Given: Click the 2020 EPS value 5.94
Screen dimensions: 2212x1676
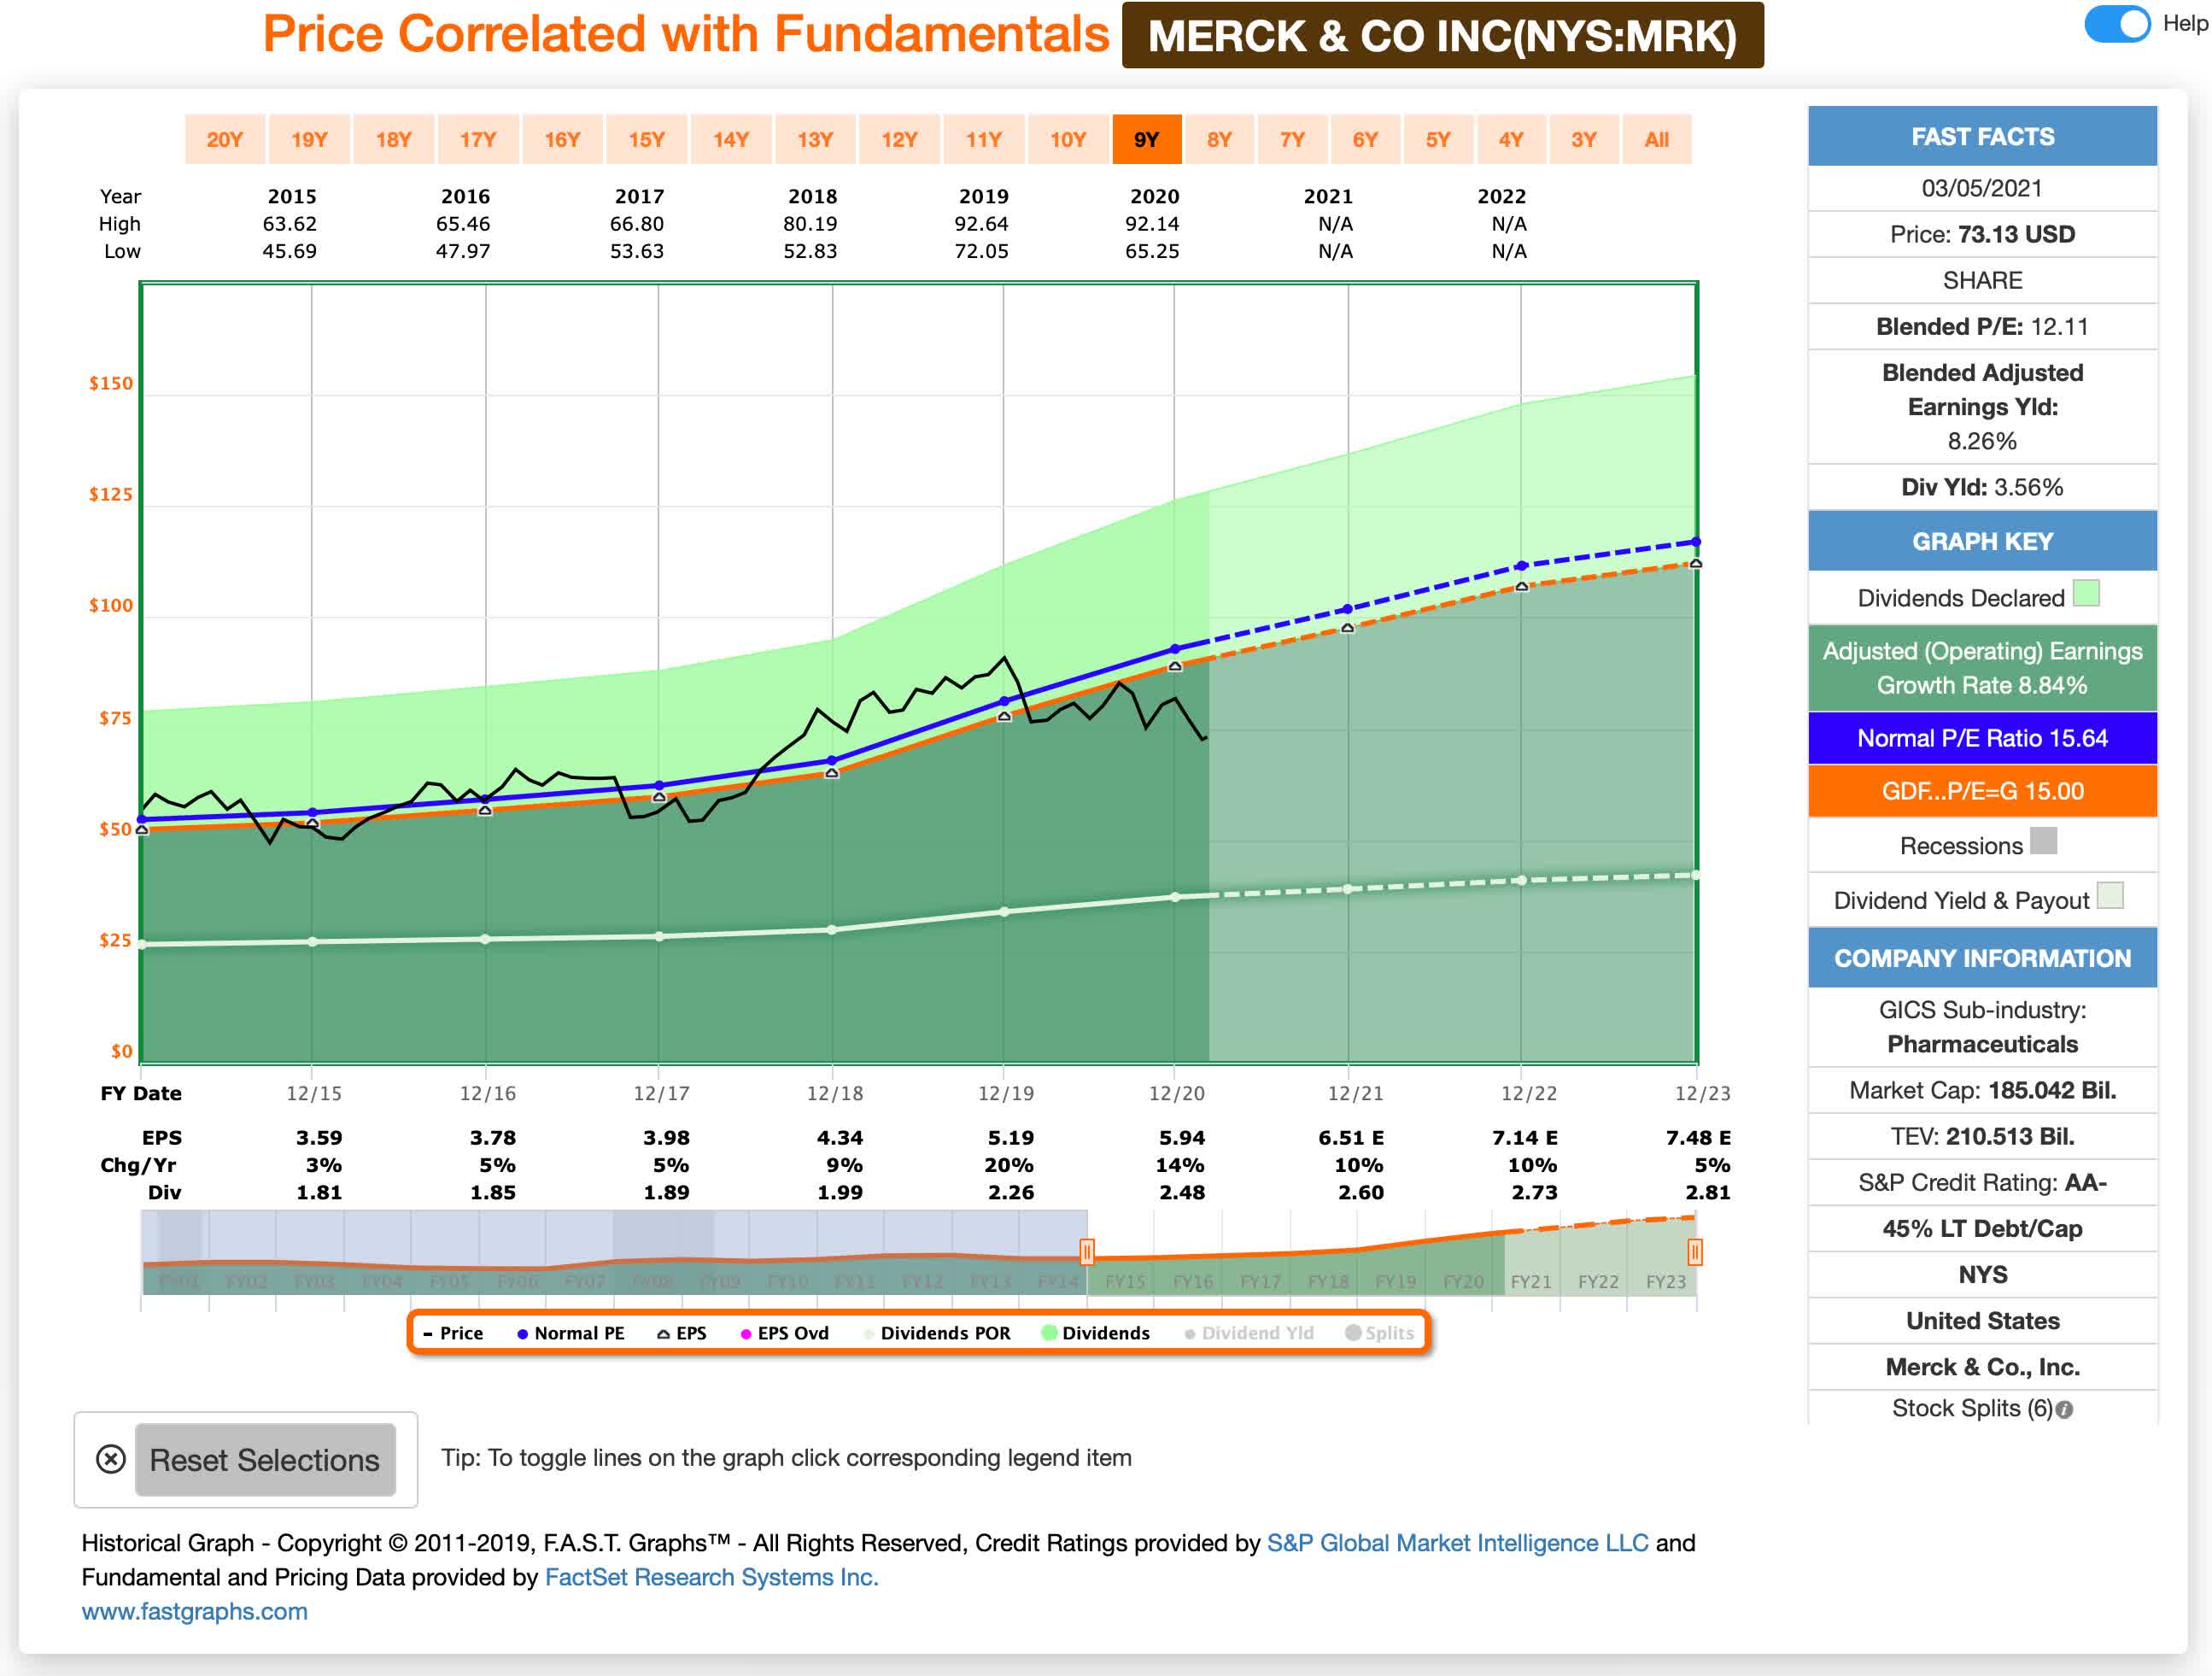Looking at the screenshot, I should coord(1182,1138).
